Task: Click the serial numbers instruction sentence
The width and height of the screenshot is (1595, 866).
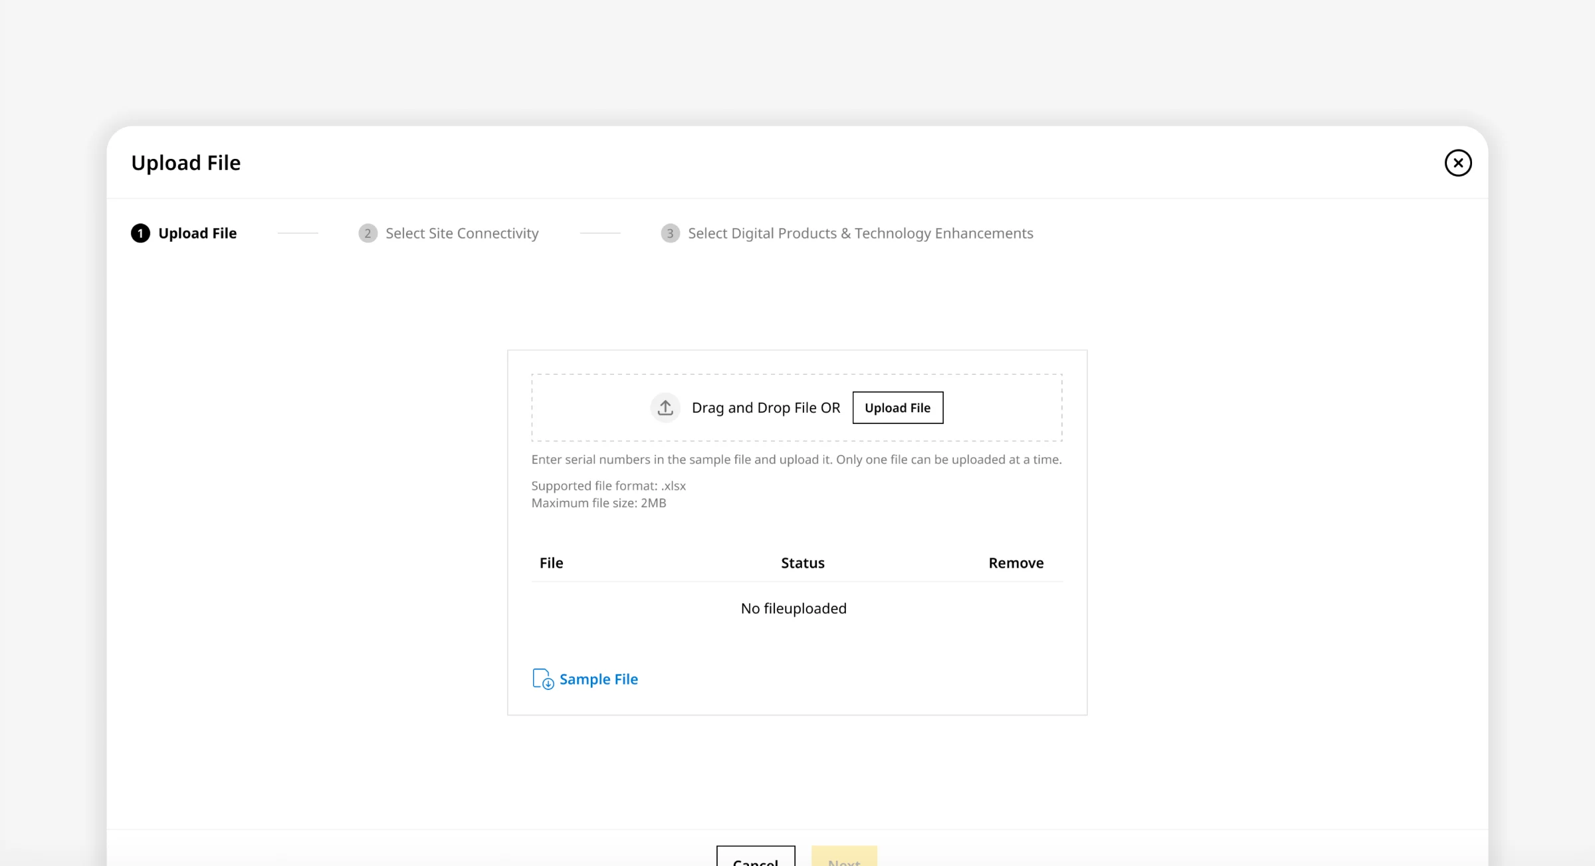Action: (796, 459)
